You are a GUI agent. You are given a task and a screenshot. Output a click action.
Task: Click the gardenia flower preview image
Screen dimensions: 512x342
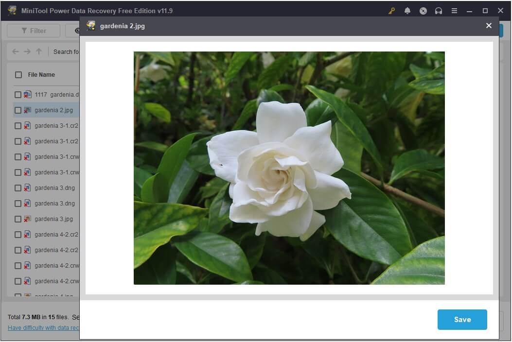(289, 168)
